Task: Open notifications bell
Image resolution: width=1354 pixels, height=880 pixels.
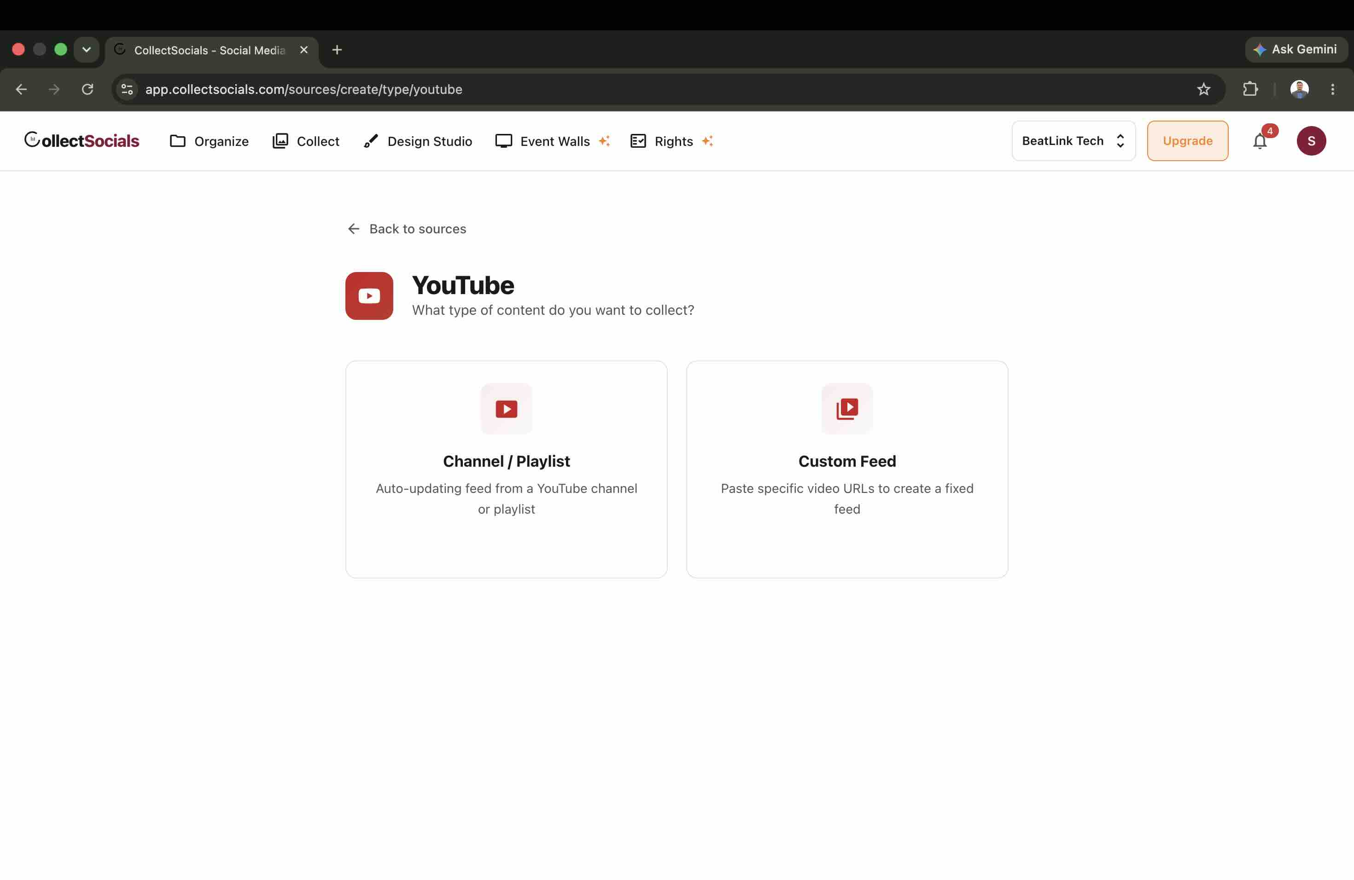Action: coord(1260,142)
